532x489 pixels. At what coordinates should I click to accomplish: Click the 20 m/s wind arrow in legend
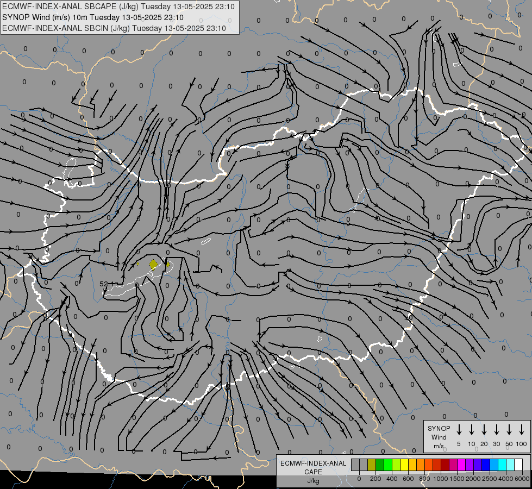[484, 430]
